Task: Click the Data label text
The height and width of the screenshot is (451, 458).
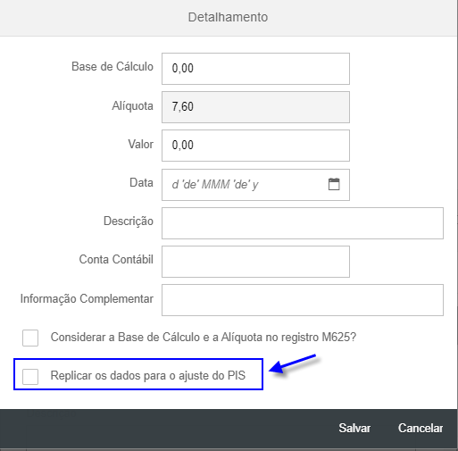Action: (x=141, y=182)
